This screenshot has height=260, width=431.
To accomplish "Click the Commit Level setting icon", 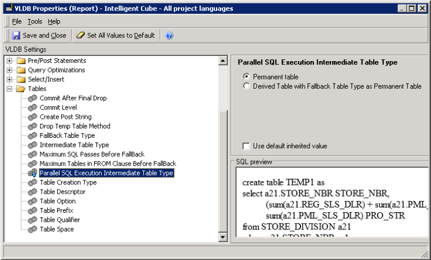I will [x=32, y=107].
